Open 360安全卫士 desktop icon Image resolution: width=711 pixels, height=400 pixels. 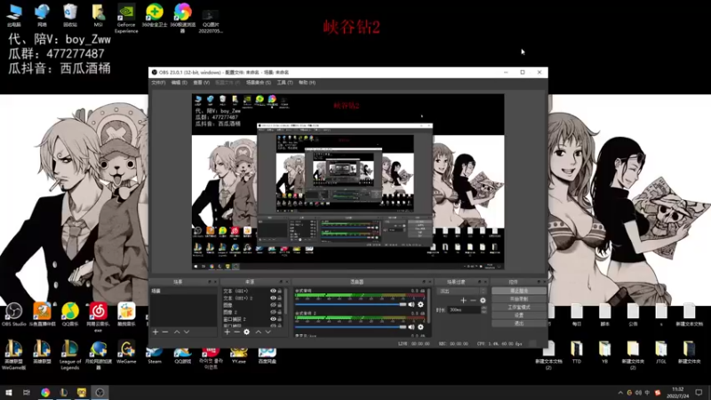154,15
